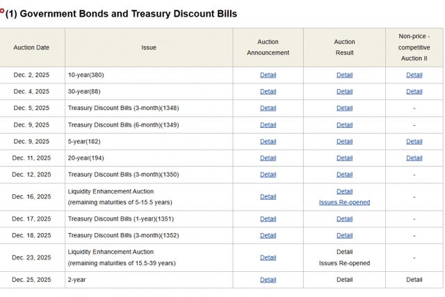Viewport: 445px width, 297px height.
Task: Open Auction Announcement detail for 30-year(88)
Action: point(268,92)
